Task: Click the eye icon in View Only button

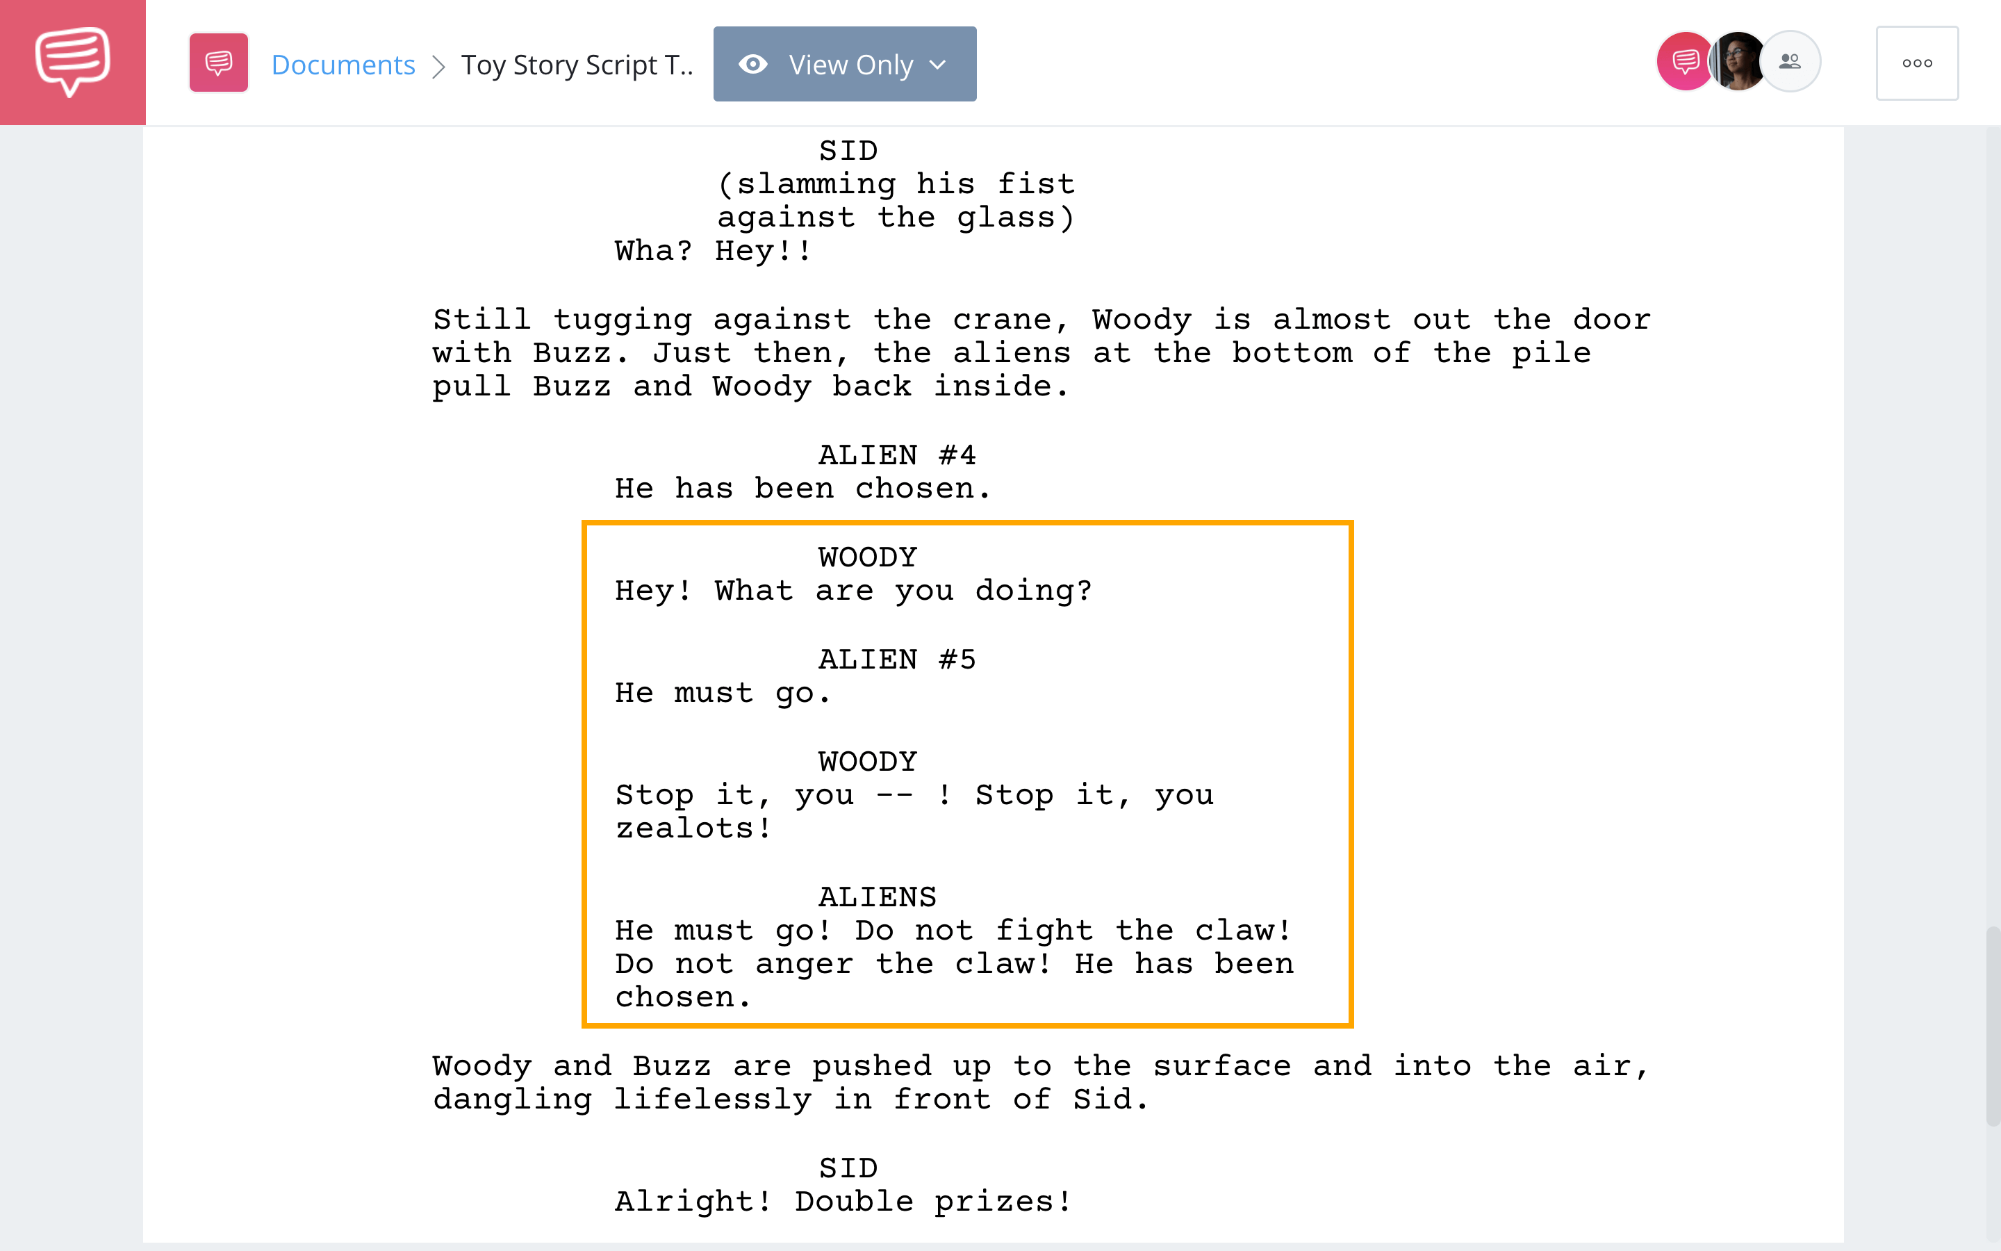Action: click(752, 65)
